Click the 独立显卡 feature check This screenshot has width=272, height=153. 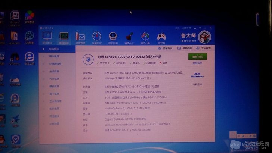pos(103,63)
